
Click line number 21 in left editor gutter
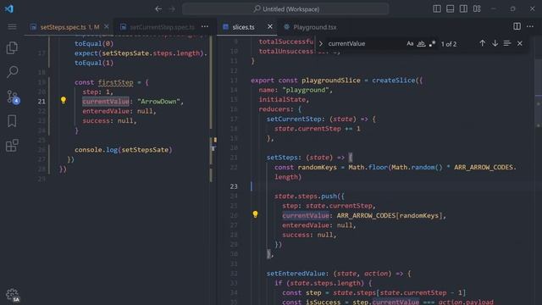pyautogui.click(x=41, y=102)
